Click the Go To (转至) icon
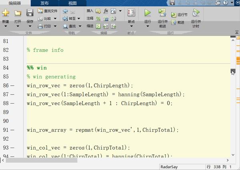The height and width of the screenshot is (170, 240). (65, 19)
